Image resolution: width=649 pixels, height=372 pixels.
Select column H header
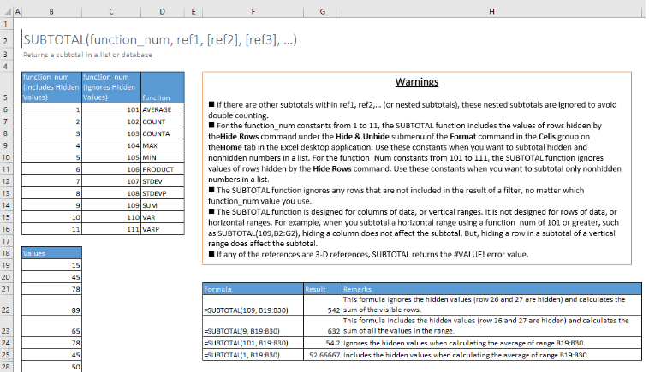click(491, 12)
